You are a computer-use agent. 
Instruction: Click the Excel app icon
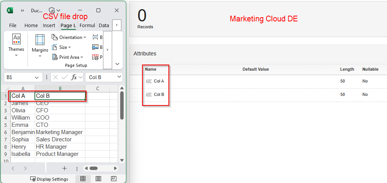10,10
